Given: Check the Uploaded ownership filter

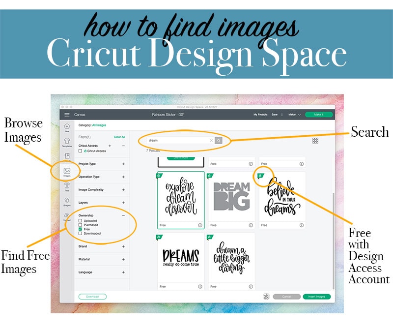Looking at the screenshot, I should pos(80,220).
